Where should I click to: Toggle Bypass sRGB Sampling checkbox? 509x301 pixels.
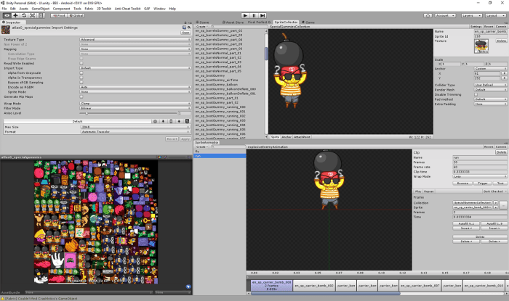coord(81,82)
